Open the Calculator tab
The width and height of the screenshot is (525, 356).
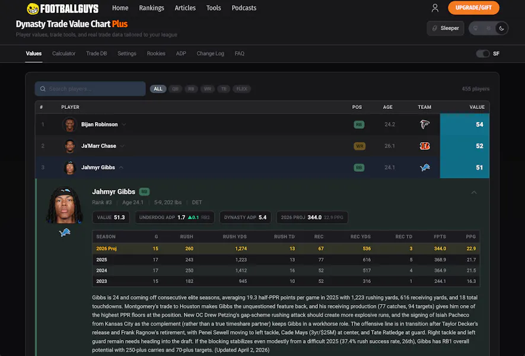[63, 53]
